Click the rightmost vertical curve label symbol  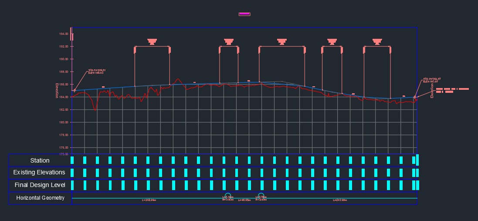(x=377, y=42)
